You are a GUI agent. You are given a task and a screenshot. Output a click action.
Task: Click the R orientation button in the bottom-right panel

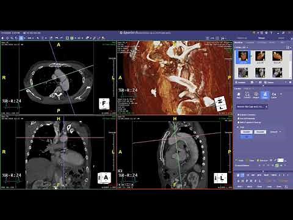tap(251, 181)
